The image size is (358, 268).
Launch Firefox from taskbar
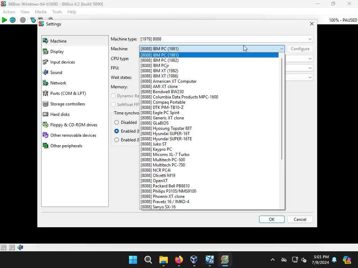tap(179, 260)
